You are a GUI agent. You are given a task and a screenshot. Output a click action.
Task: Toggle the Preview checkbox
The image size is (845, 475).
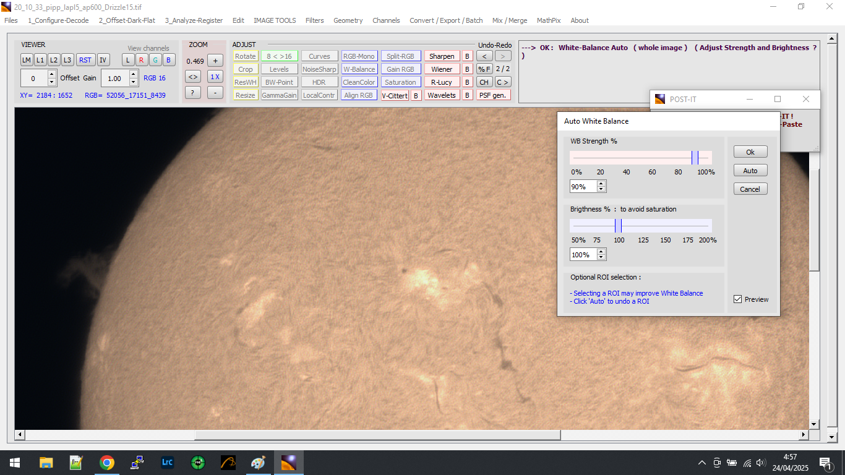coord(737,299)
